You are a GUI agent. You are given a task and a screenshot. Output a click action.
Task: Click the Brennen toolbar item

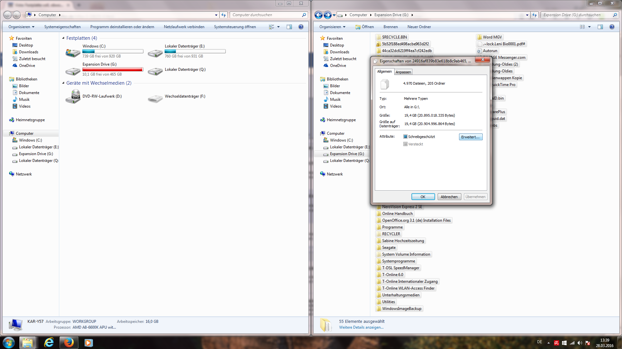point(390,27)
